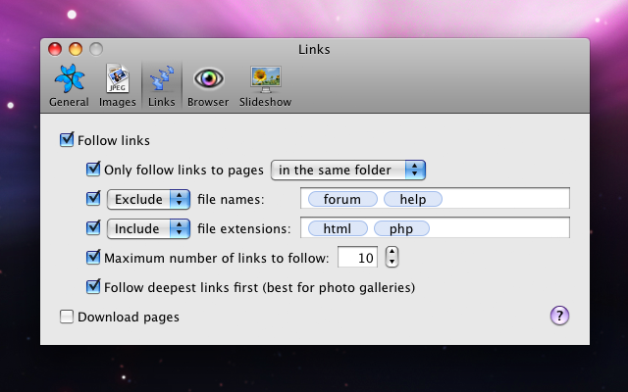The width and height of the screenshot is (628, 392).
Task: Toggle Maximum number of links checkbox
Action: tap(93, 257)
